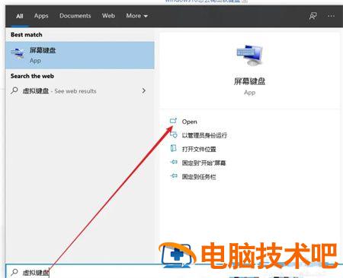Expand the More dropdown

[x=136, y=16]
